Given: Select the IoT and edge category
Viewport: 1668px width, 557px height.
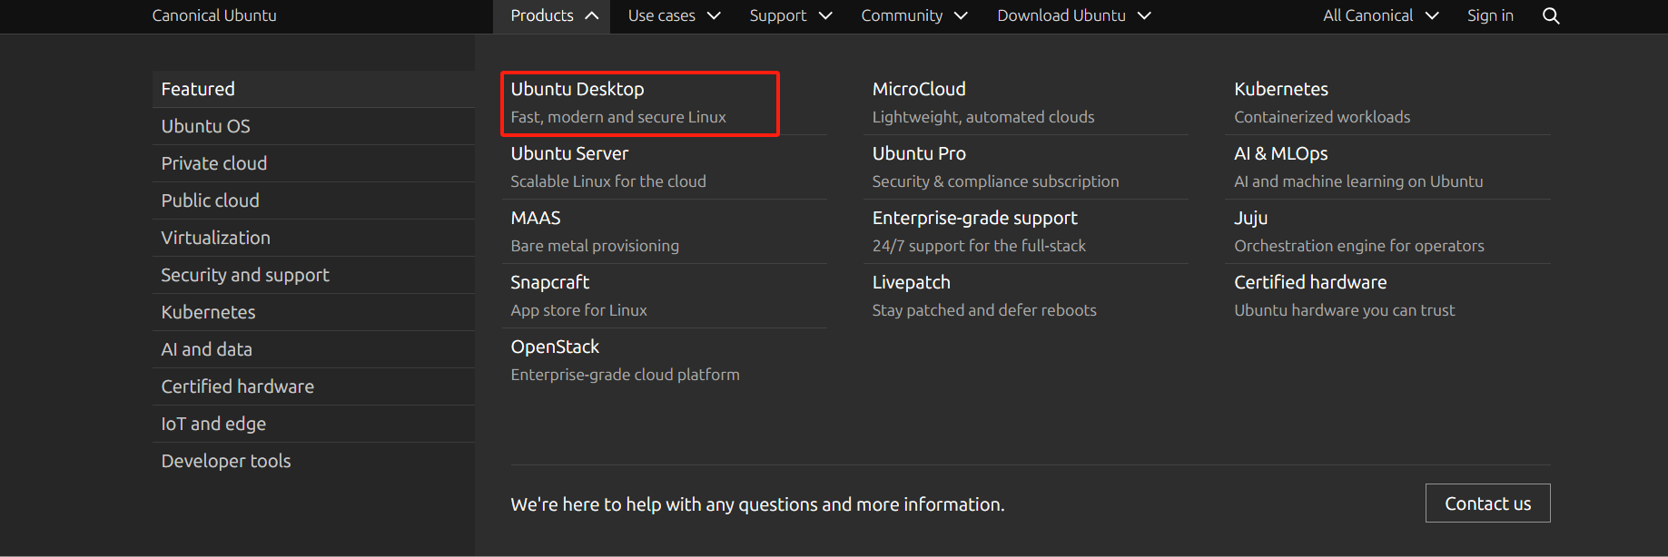Looking at the screenshot, I should (313, 424).
